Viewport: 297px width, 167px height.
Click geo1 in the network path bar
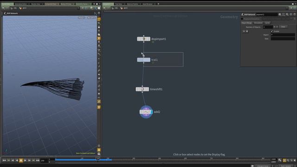124,8
